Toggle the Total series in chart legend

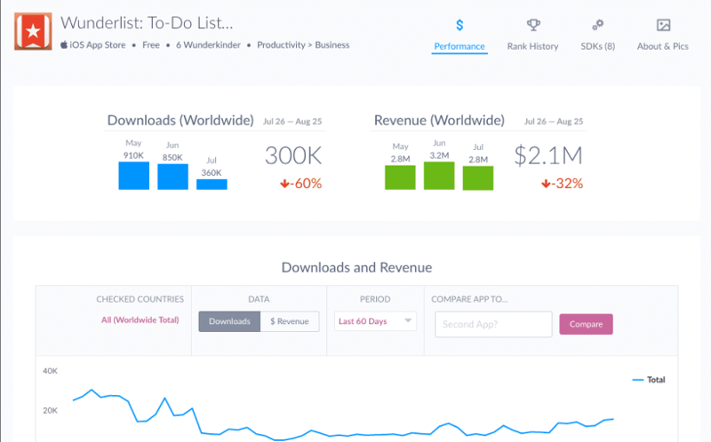tap(648, 380)
